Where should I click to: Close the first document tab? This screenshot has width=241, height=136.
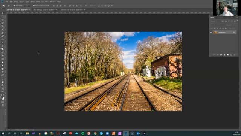(30, 10)
